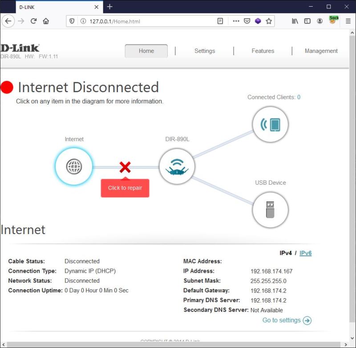Click the Dynamic IP (DHCP) value

click(x=90, y=271)
